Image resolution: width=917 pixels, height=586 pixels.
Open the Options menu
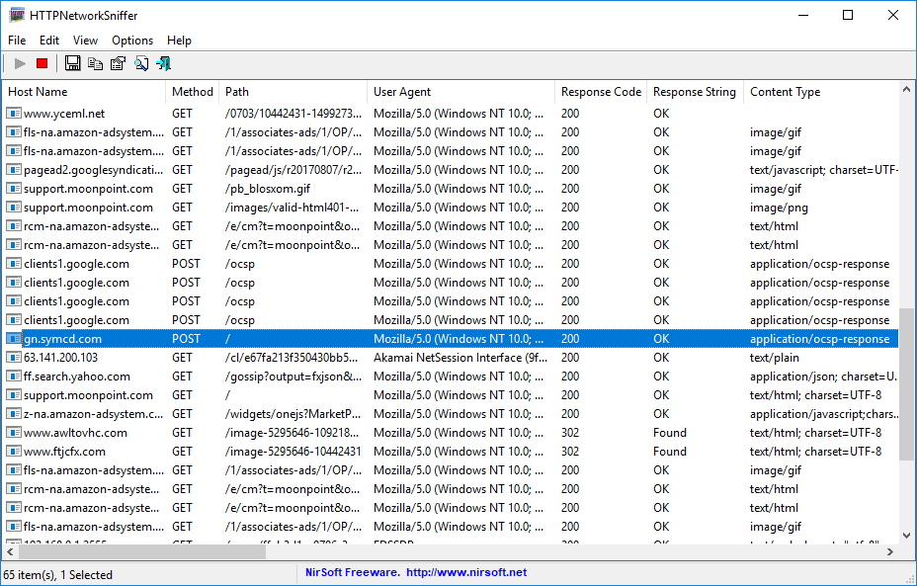click(x=132, y=41)
